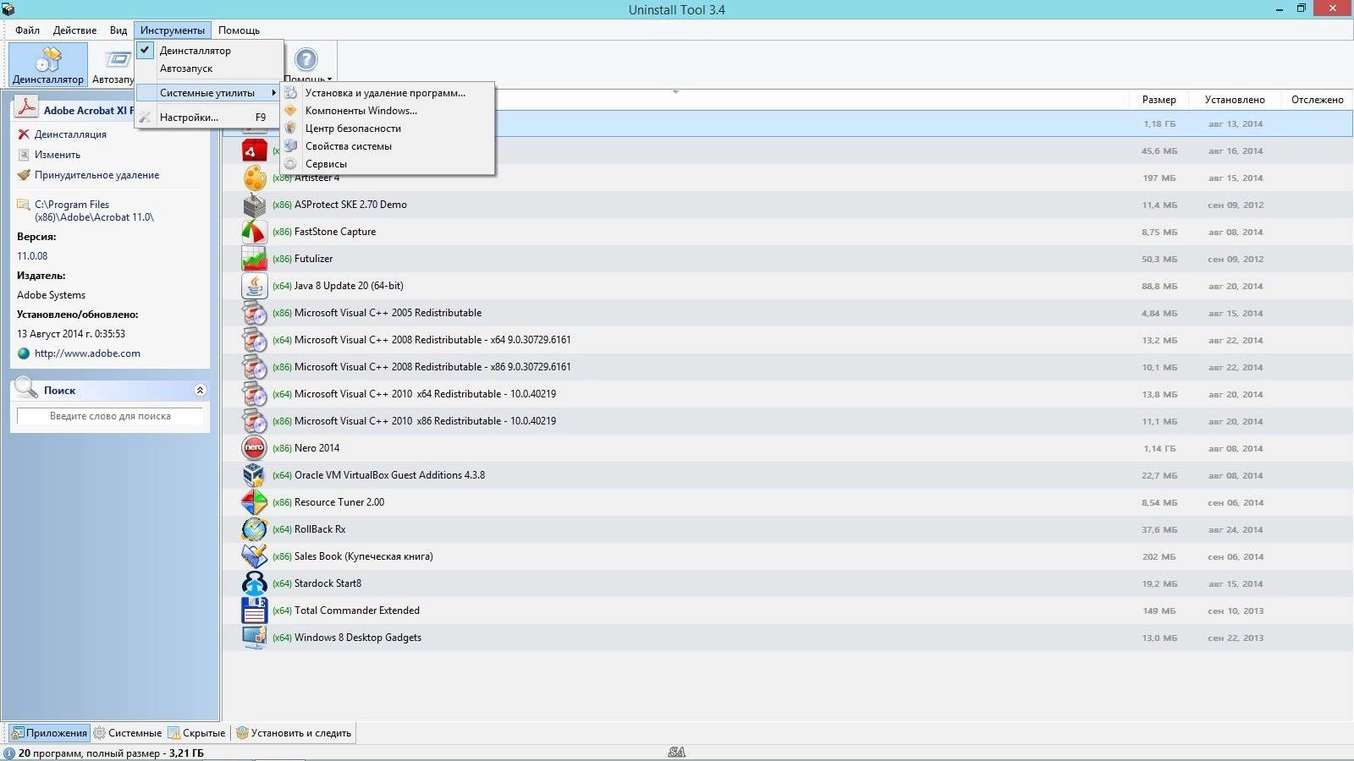
Task: Open the Деинсталлятор toolbar button
Action: click(48, 65)
